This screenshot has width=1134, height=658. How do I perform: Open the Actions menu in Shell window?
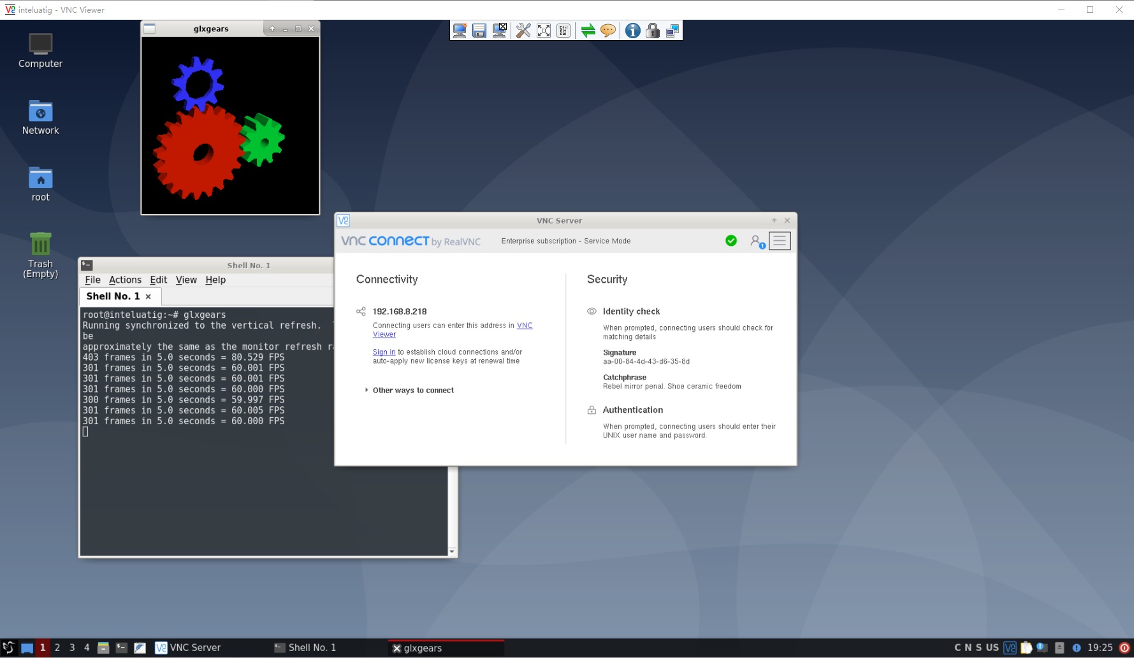(x=125, y=280)
